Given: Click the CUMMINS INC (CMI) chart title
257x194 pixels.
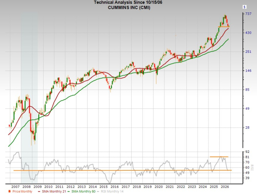Looking at the screenshot, I should 129,7.
